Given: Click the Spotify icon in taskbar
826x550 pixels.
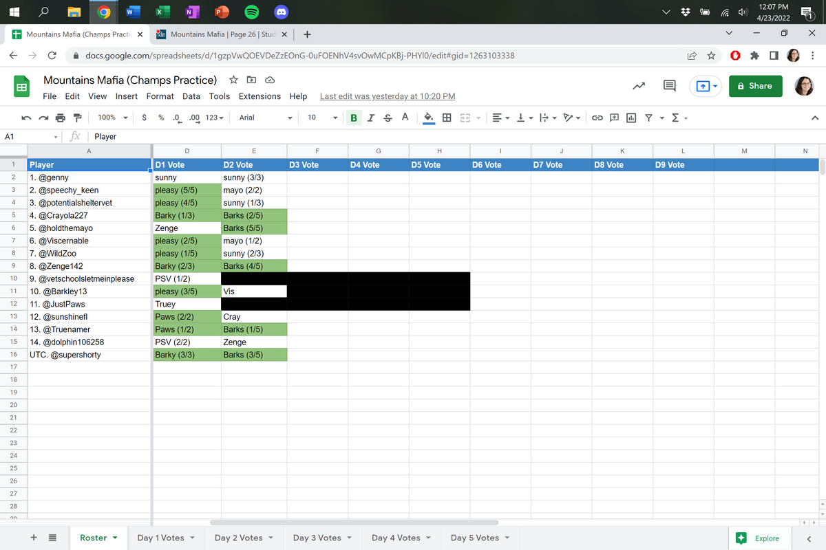Looking at the screenshot, I should (251, 12).
